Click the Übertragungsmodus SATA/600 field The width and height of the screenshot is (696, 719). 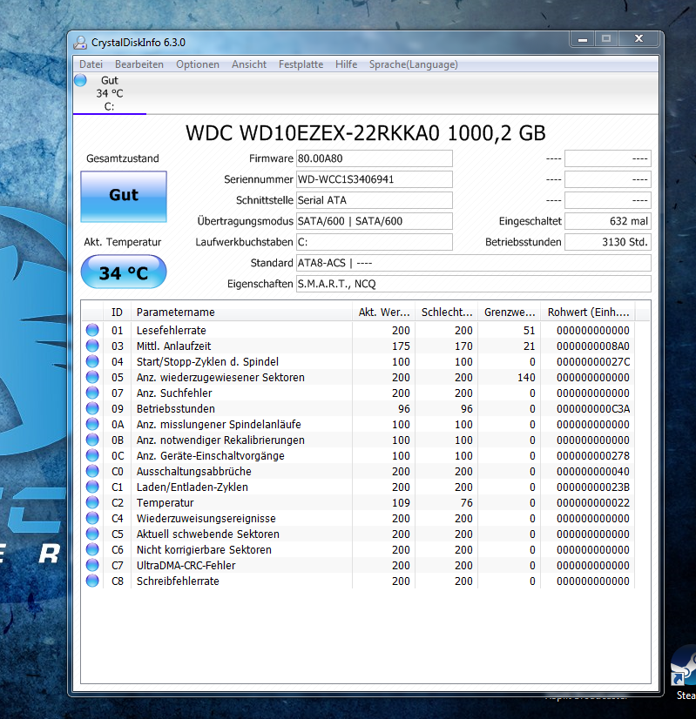click(x=375, y=221)
